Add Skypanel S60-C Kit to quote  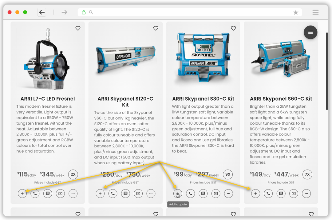coord(255,194)
